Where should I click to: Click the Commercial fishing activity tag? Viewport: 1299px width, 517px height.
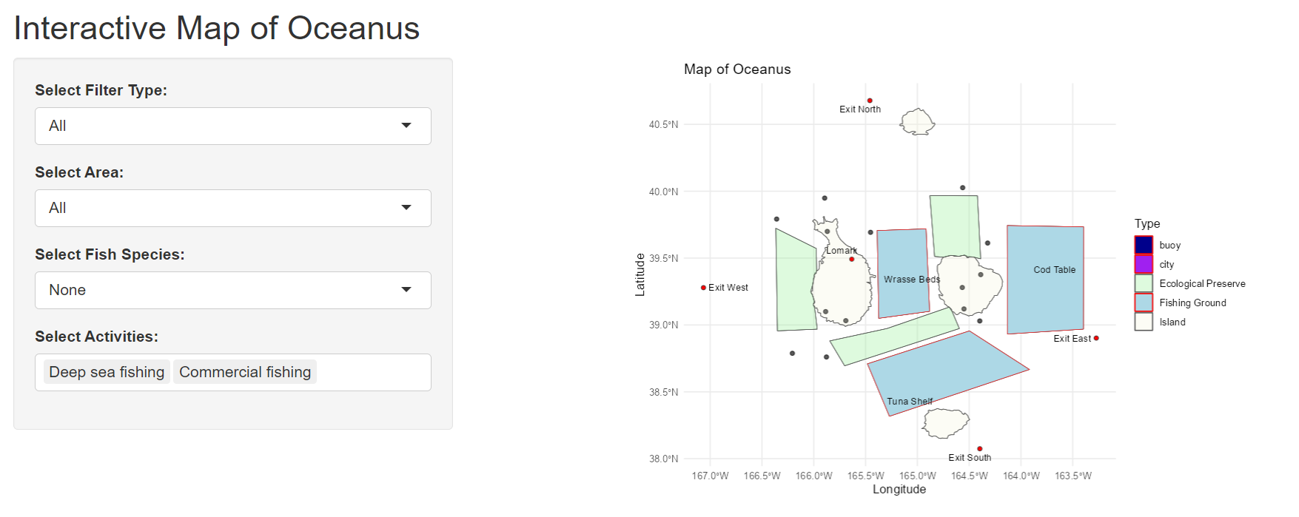click(245, 372)
